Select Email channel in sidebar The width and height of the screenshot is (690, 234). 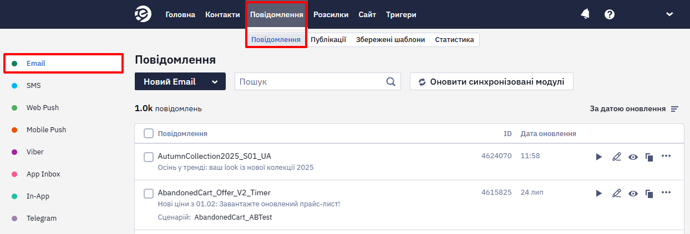[x=63, y=64]
